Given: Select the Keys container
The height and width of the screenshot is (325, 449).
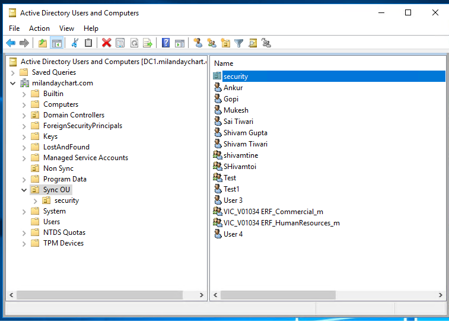Looking at the screenshot, I should [50, 136].
